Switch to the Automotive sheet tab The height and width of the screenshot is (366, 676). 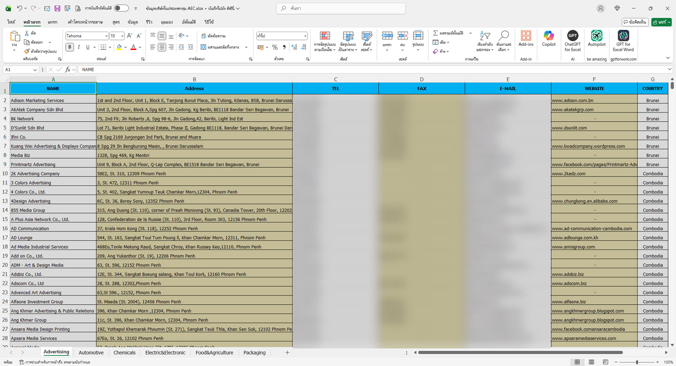click(x=91, y=353)
